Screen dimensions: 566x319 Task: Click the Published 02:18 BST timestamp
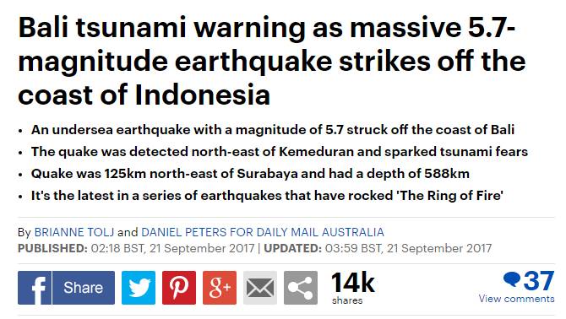(x=136, y=248)
